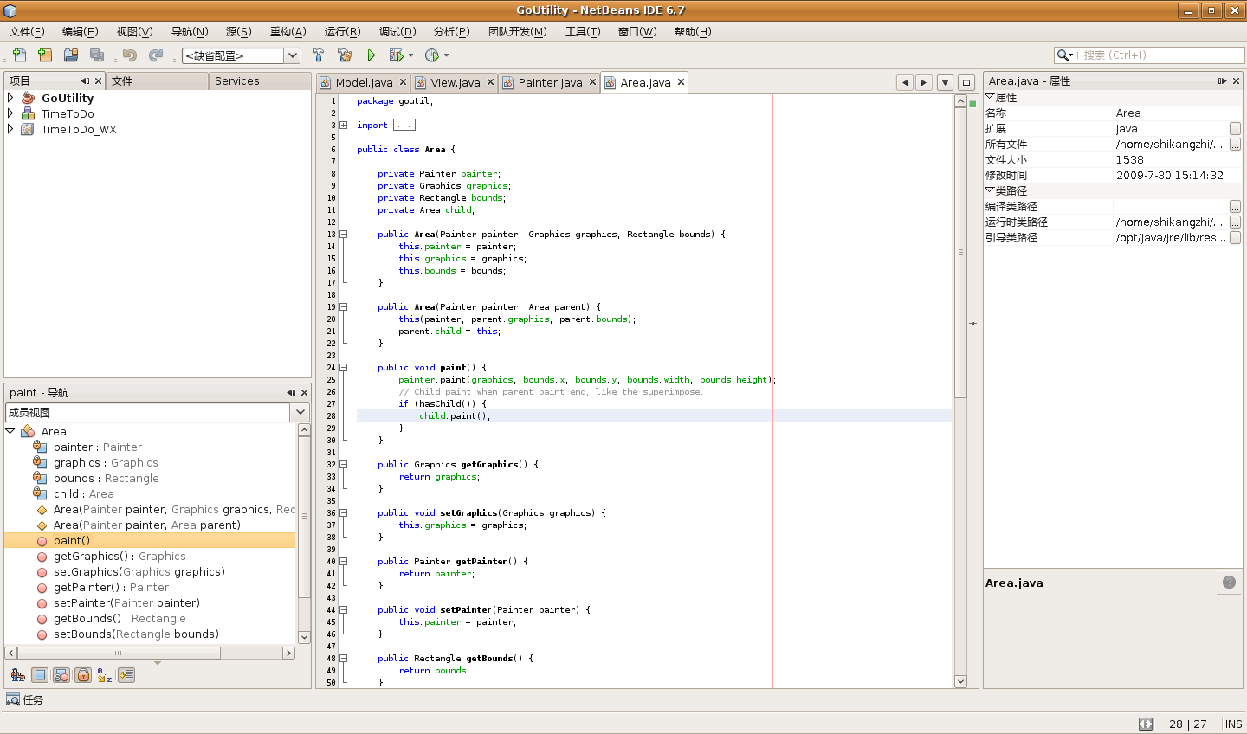Viewport: 1247px width, 734px height.
Task: Fold the import block in editor
Action: tap(344, 125)
